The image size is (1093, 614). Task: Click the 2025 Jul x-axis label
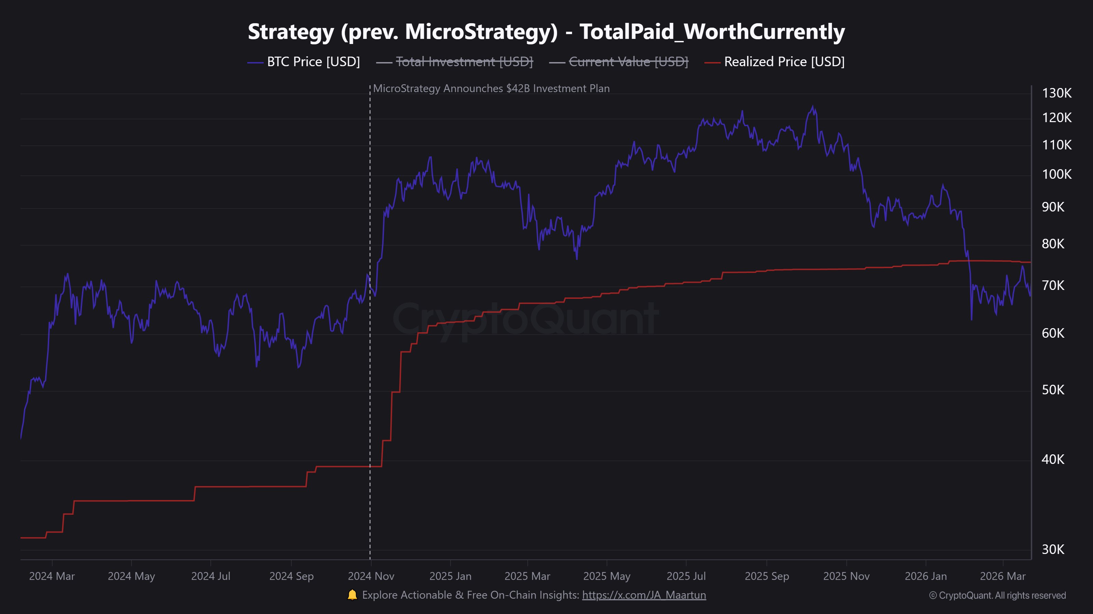(686, 576)
